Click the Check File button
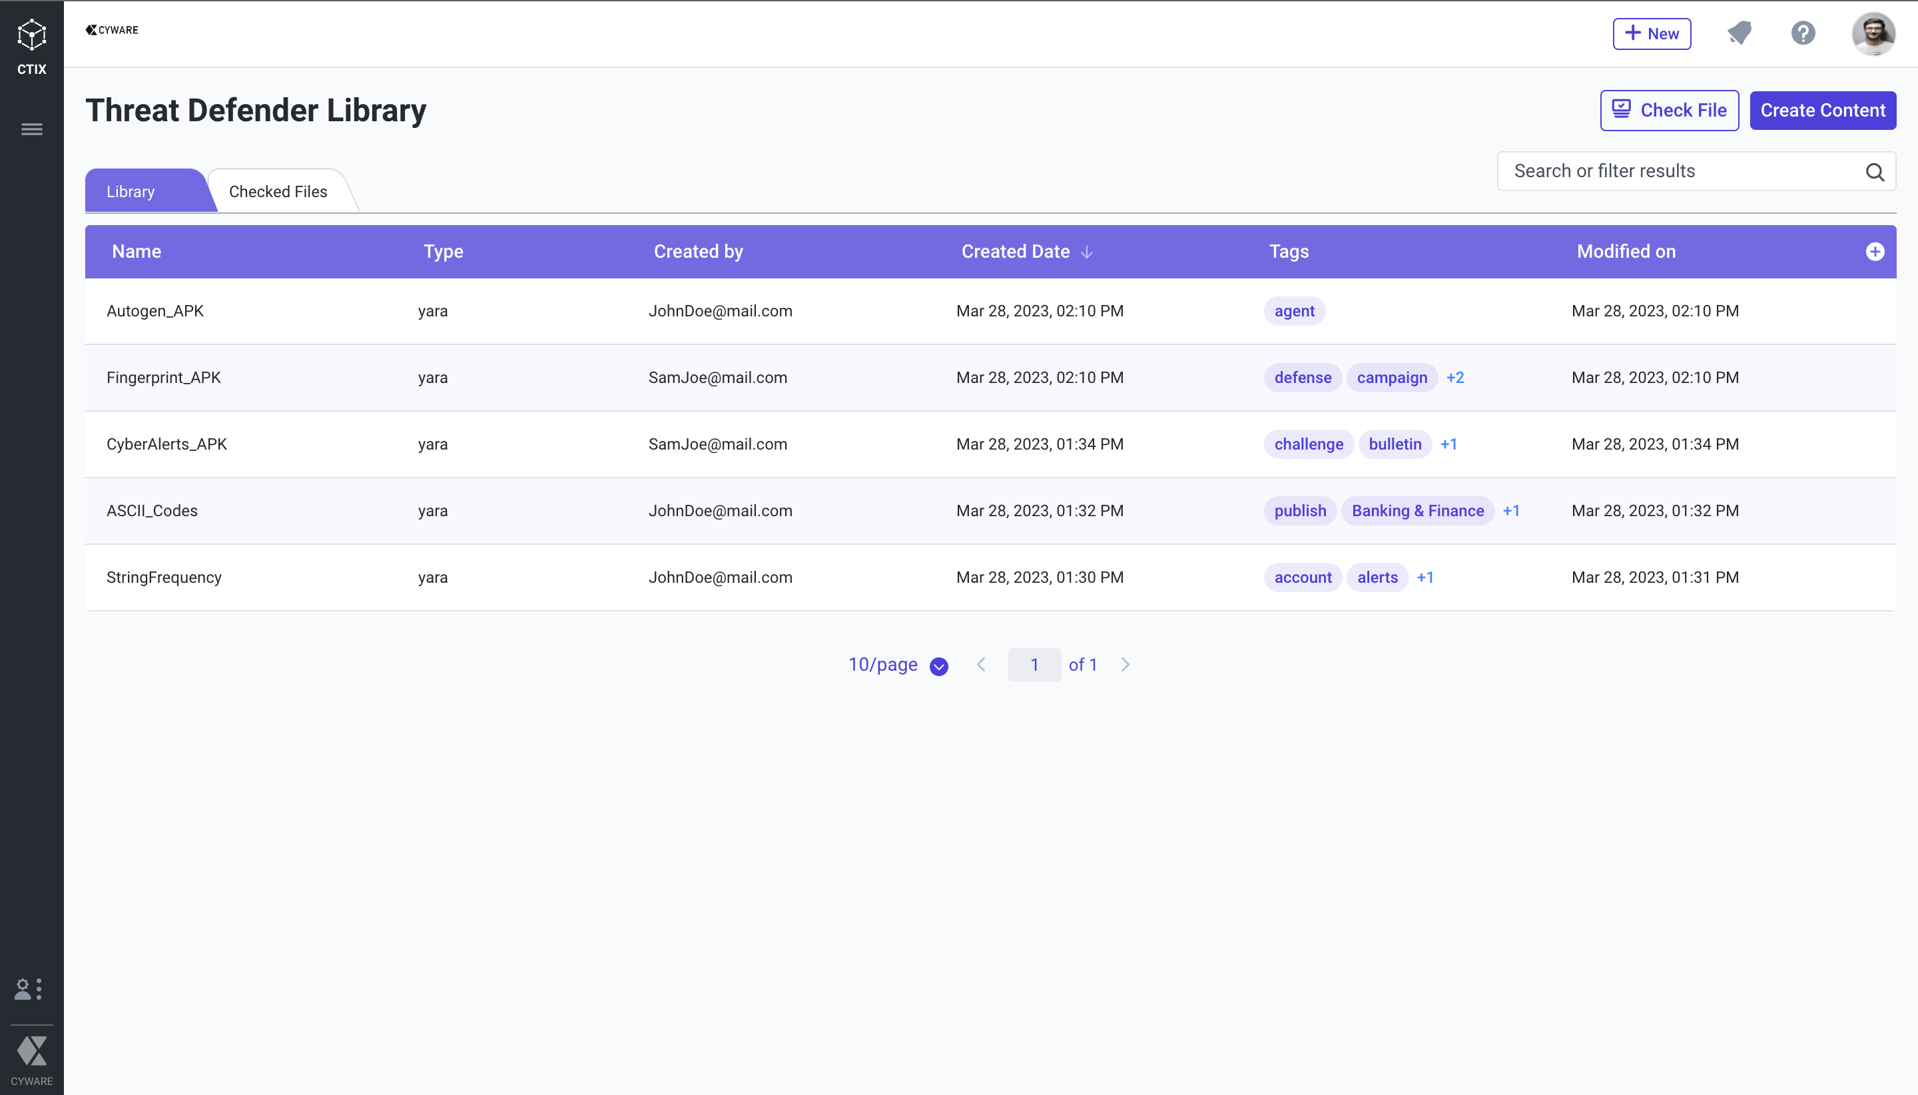 coord(1669,111)
